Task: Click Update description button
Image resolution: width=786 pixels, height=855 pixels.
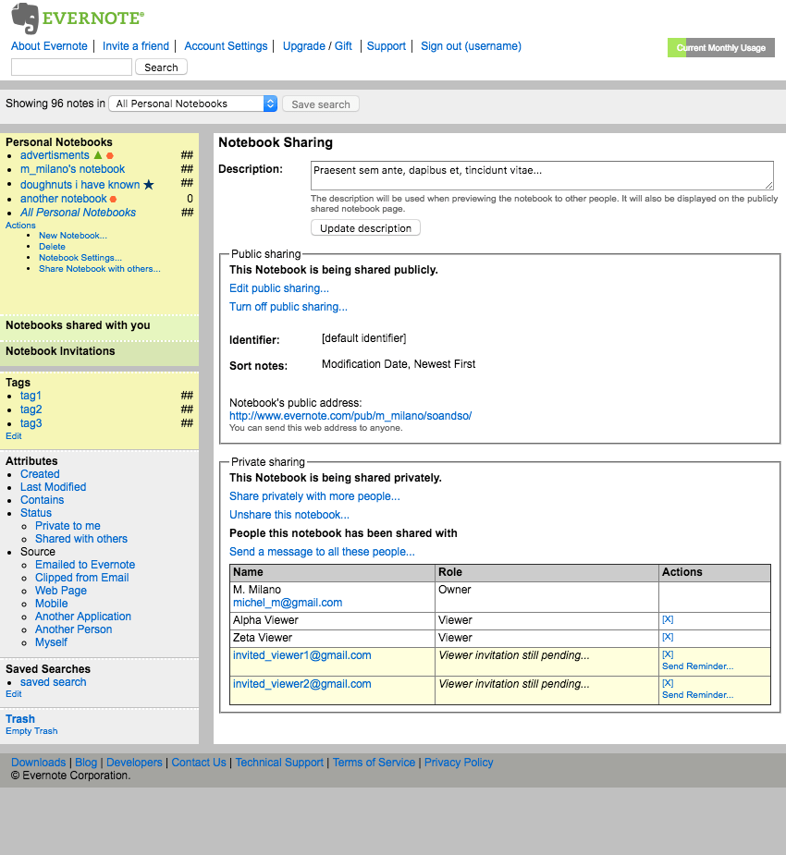Action: coord(365,228)
